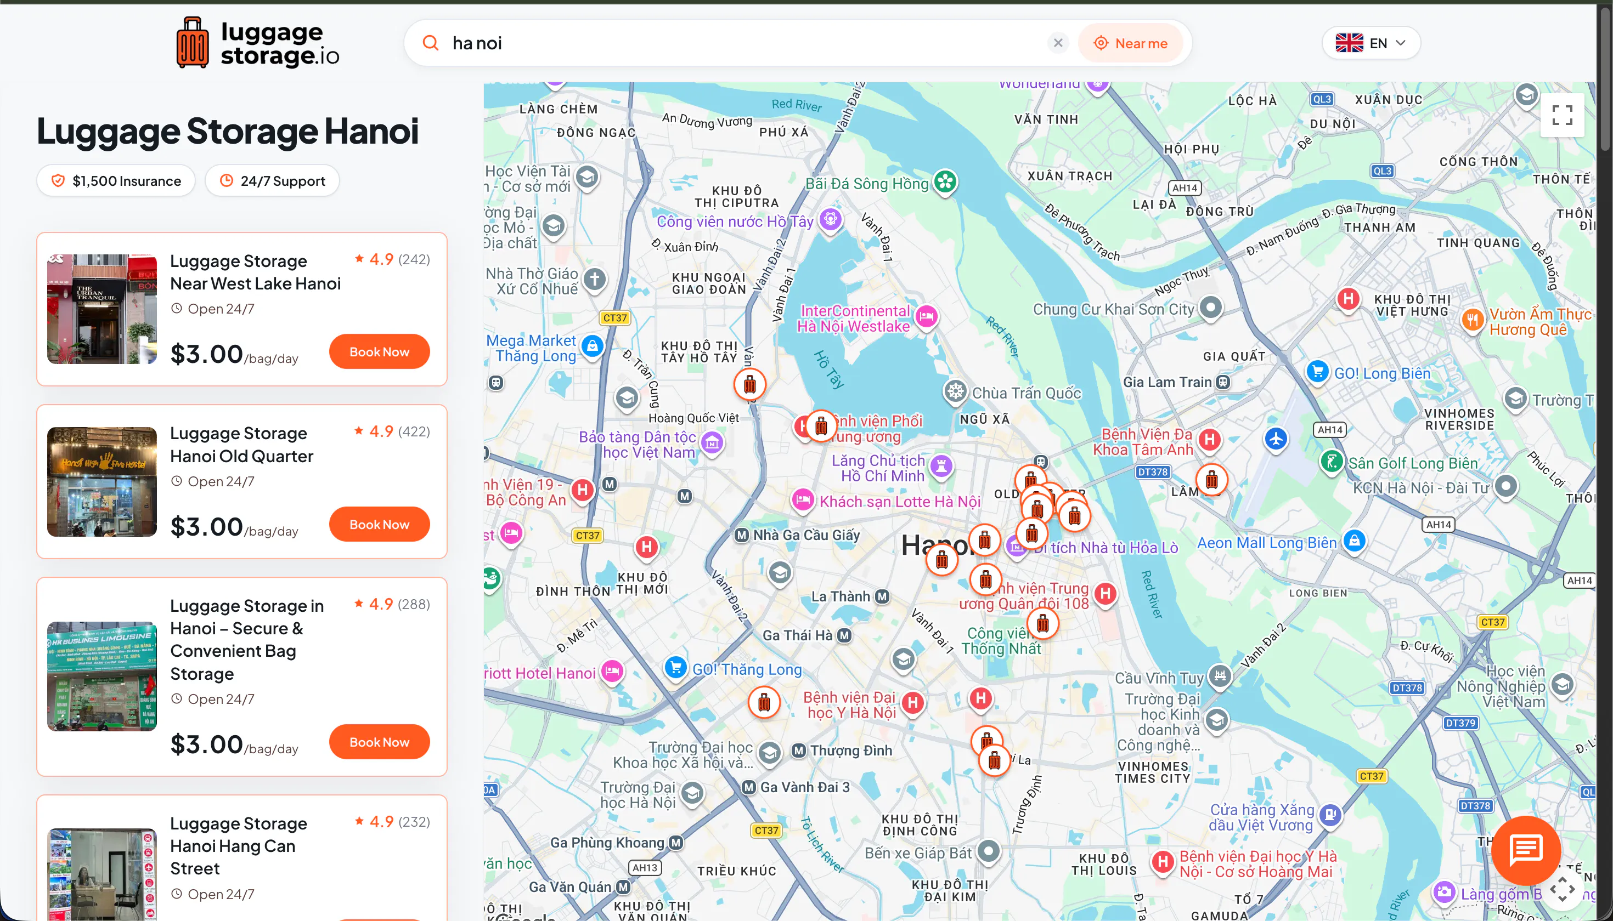Click the Vườn Ẩm Thực Hương Quê restaurant marker
This screenshot has width=1613, height=921.
[1473, 320]
